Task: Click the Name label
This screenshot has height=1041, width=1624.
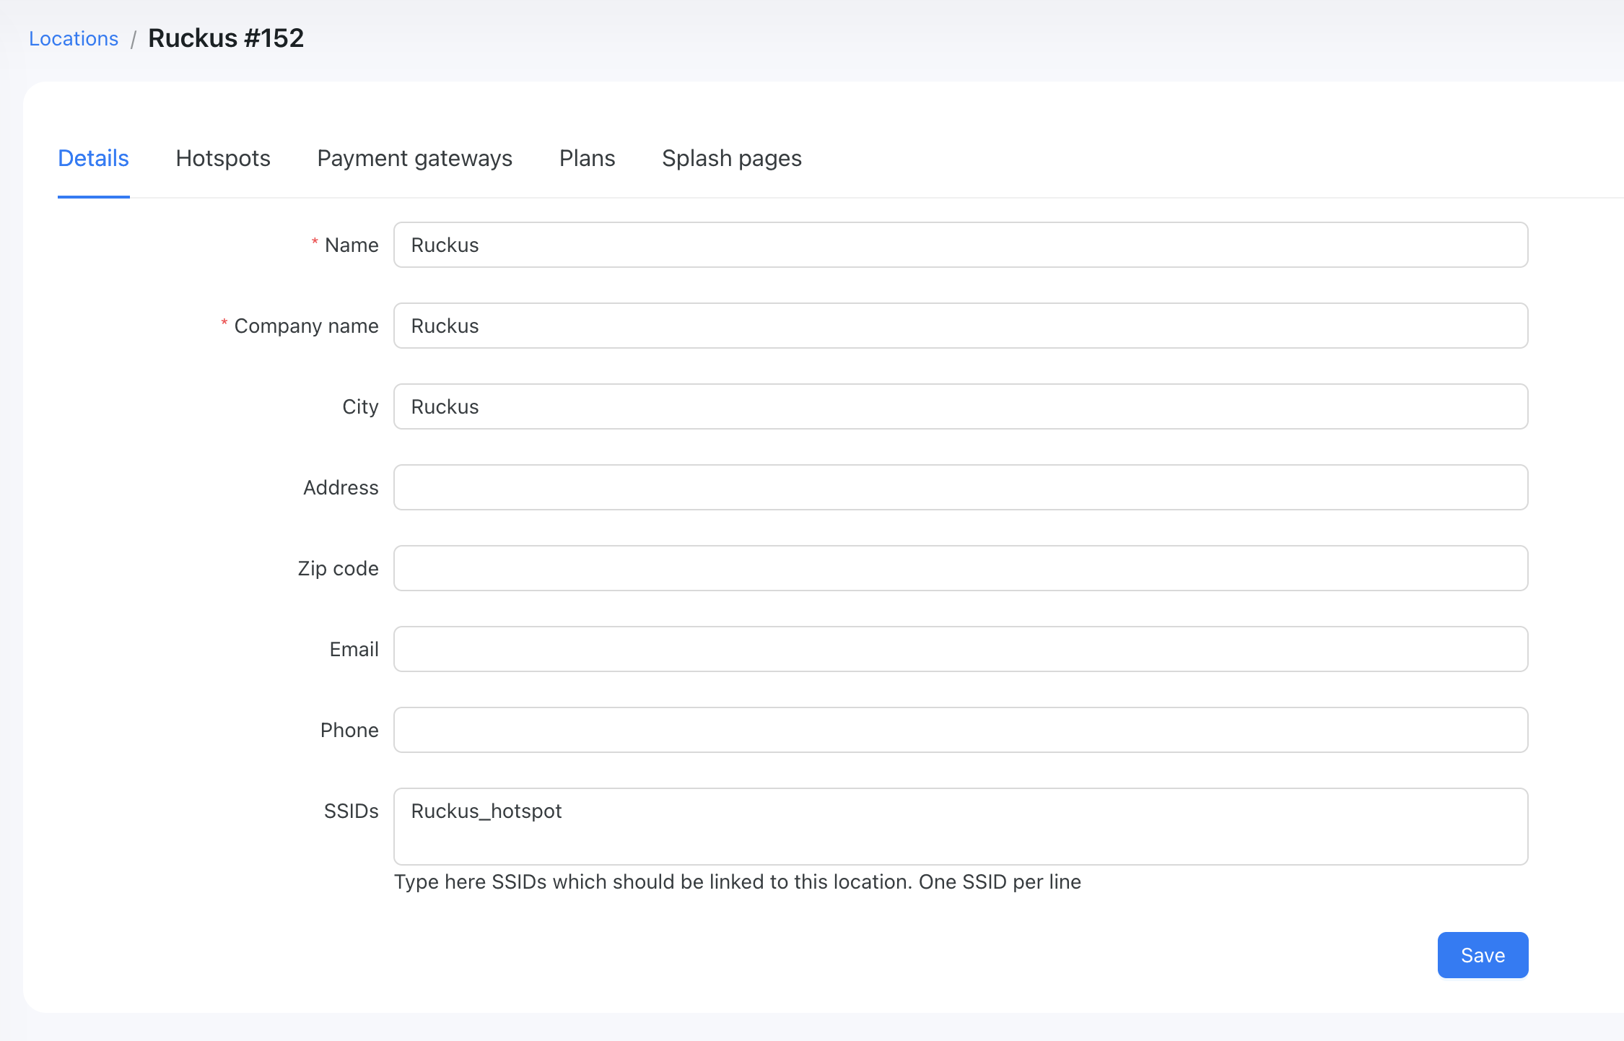Action: (x=352, y=245)
